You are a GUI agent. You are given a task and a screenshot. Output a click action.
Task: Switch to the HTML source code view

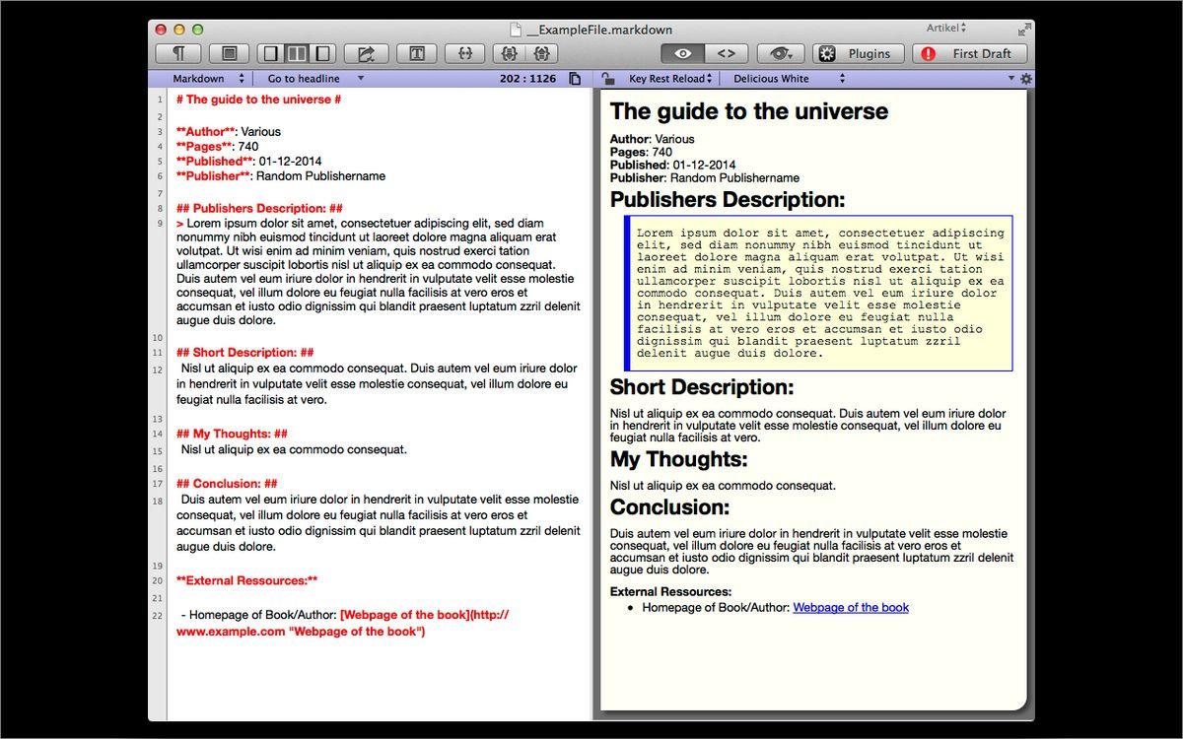pyautogui.click(x=727, y=54)
